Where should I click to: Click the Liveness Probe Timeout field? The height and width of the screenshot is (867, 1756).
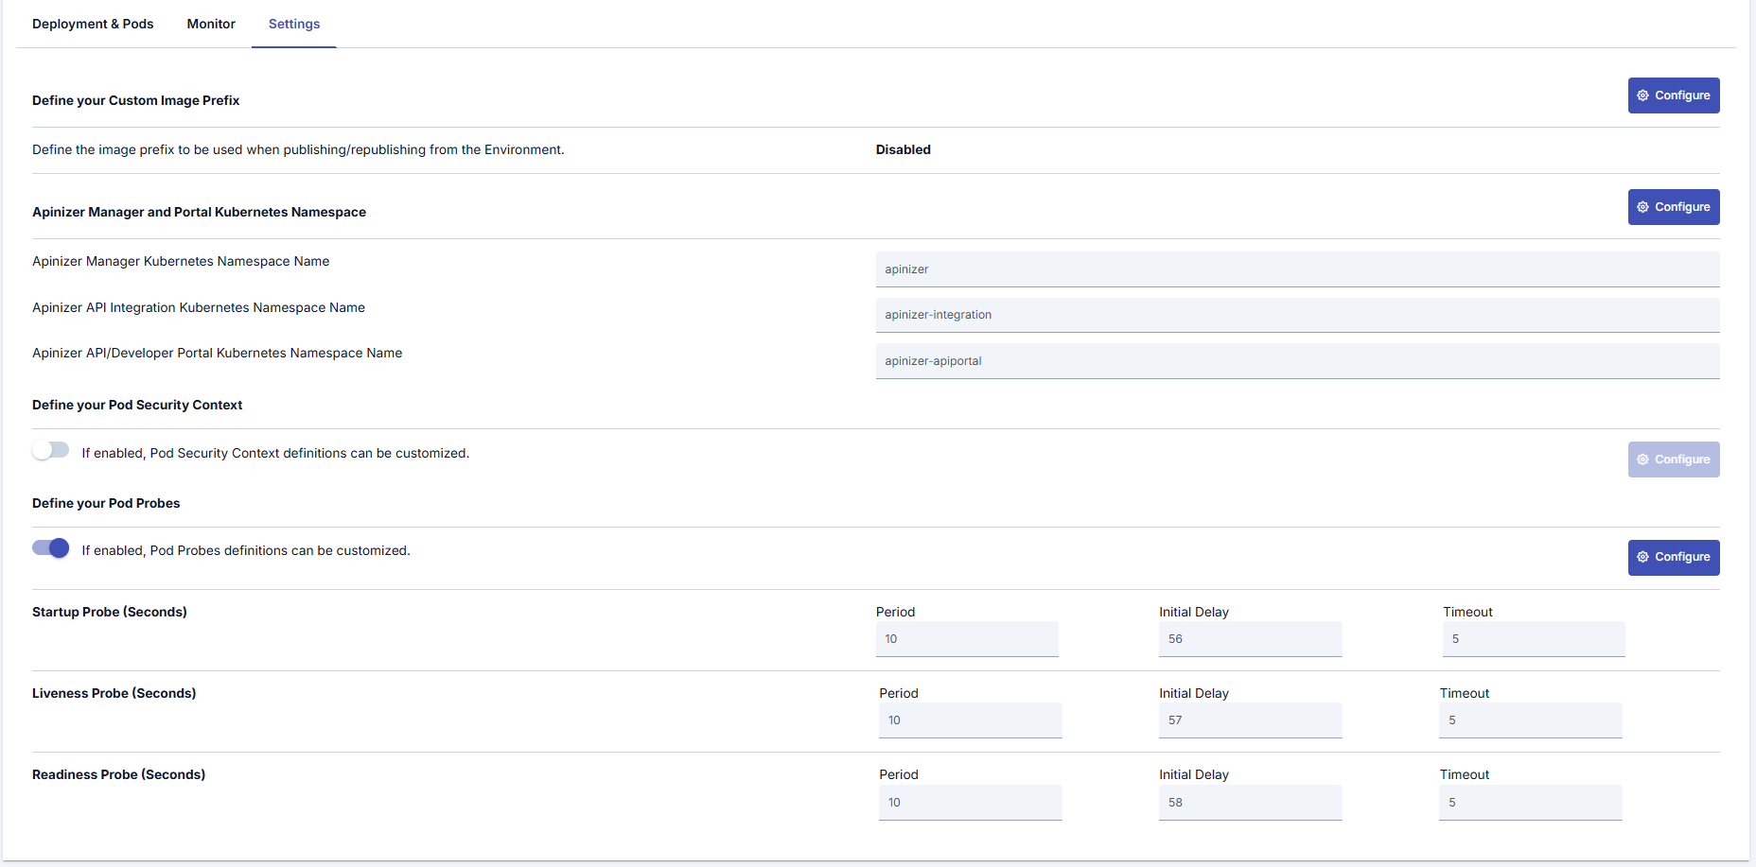click(x=1531, y=720)
